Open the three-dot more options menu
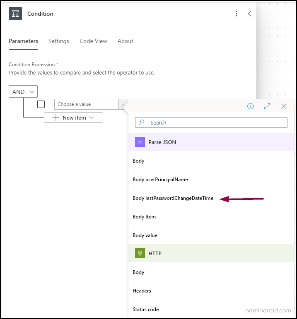The width and height of the screenshot is (297, 319). [x=236, y=14]
